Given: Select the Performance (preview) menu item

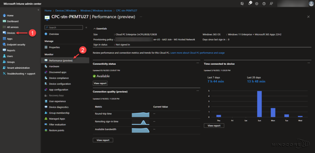Looking at the screenshot, I should point(65,61).
